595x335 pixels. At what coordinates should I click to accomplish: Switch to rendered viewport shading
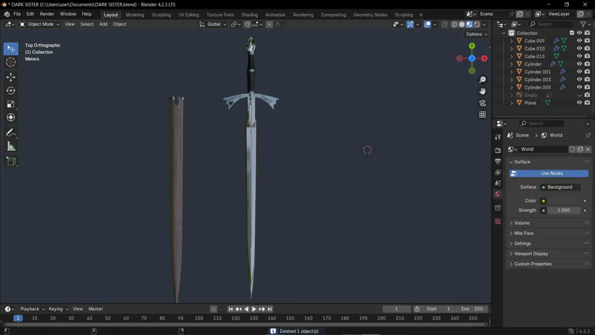(x=477, y=24)
